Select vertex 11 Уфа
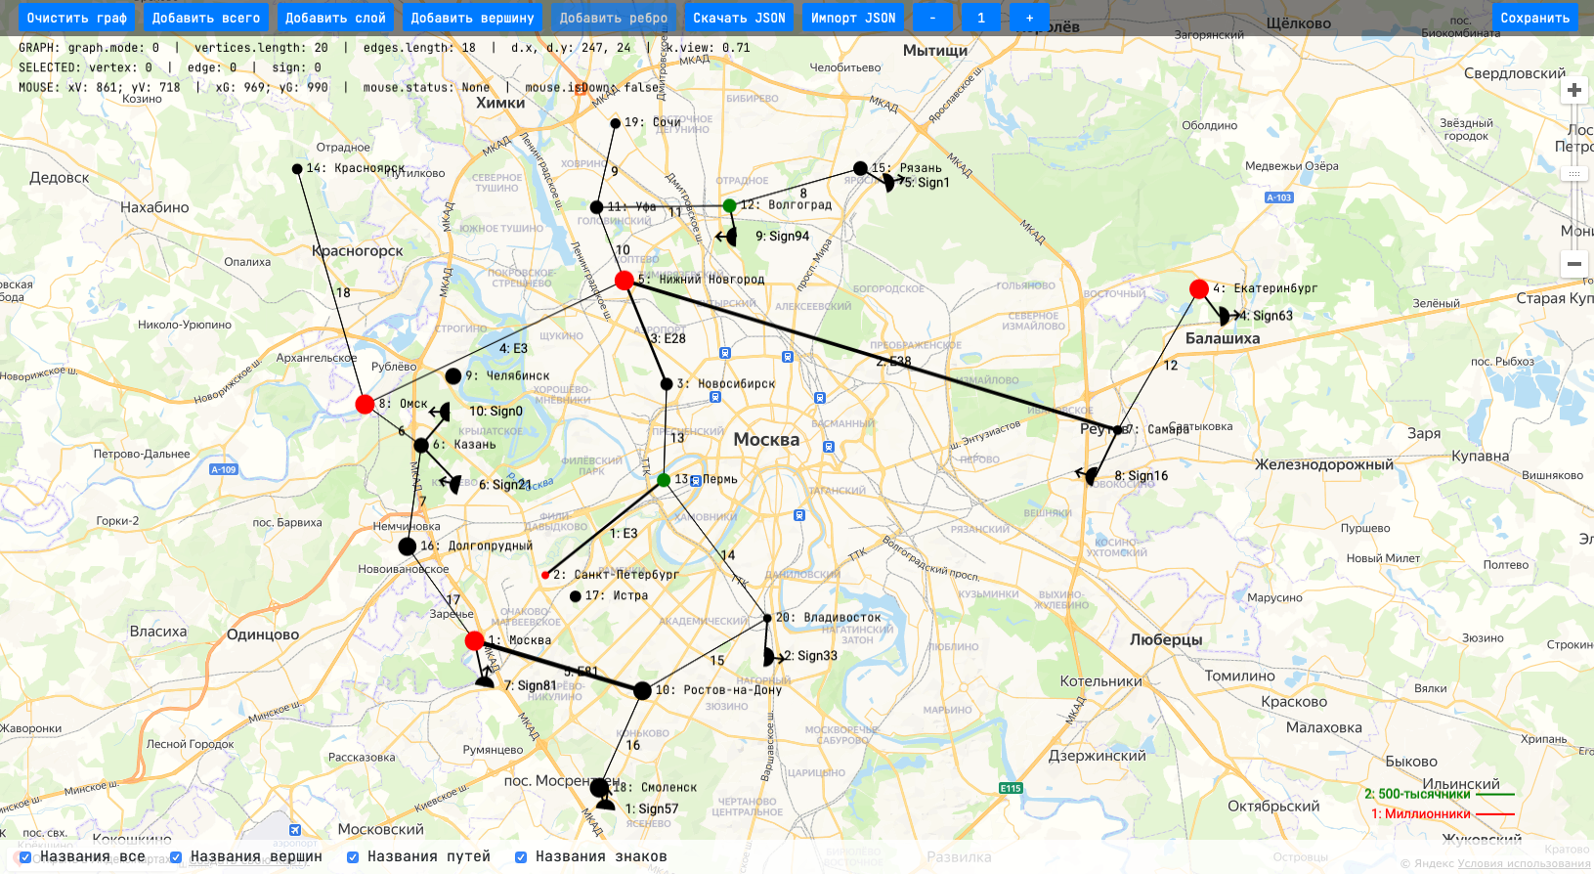This screenshot has height=874, width=1594. pyautogui.click(x=596, y=207)
